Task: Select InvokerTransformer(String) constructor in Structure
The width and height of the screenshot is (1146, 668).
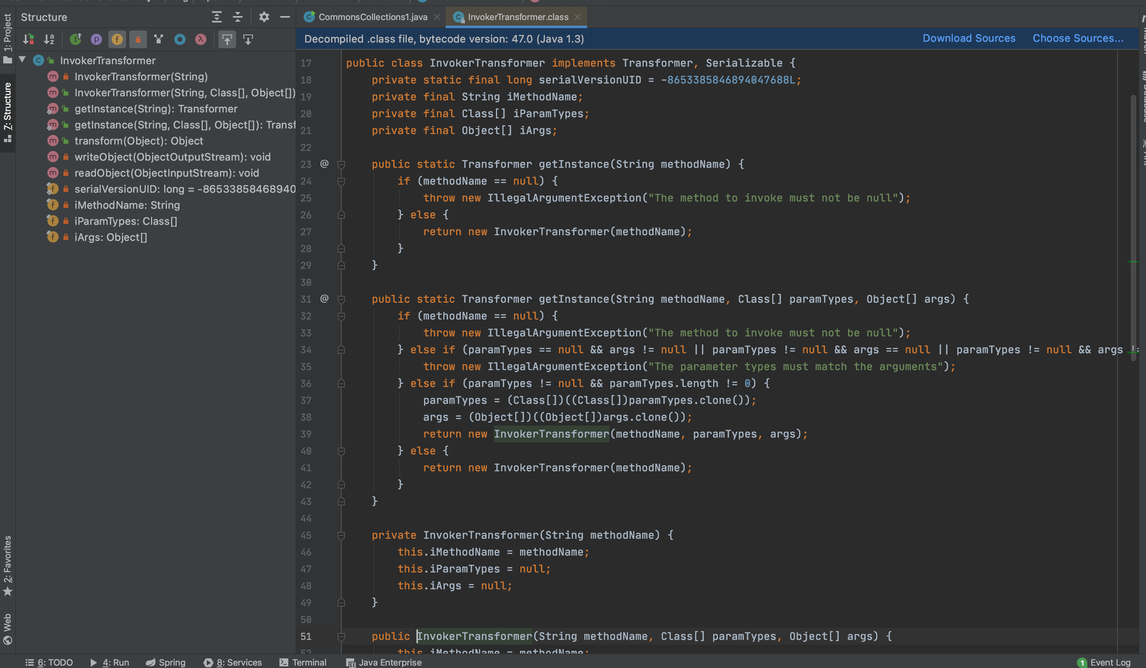Action: pos(141,76)
